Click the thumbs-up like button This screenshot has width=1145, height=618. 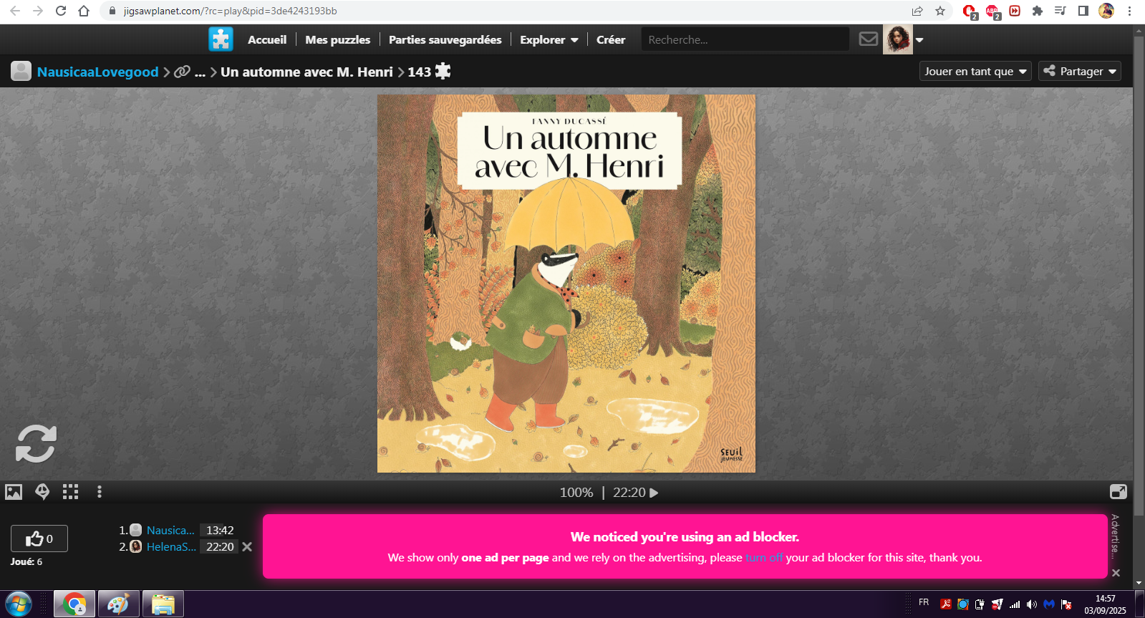click(39, 539)
